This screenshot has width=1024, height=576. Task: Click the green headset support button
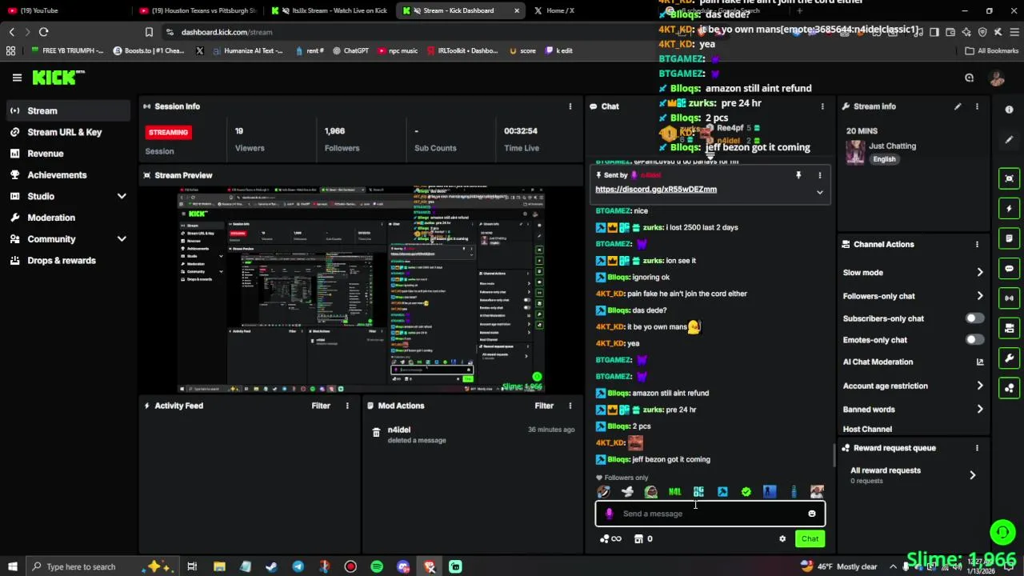(x=1002, y=531)
